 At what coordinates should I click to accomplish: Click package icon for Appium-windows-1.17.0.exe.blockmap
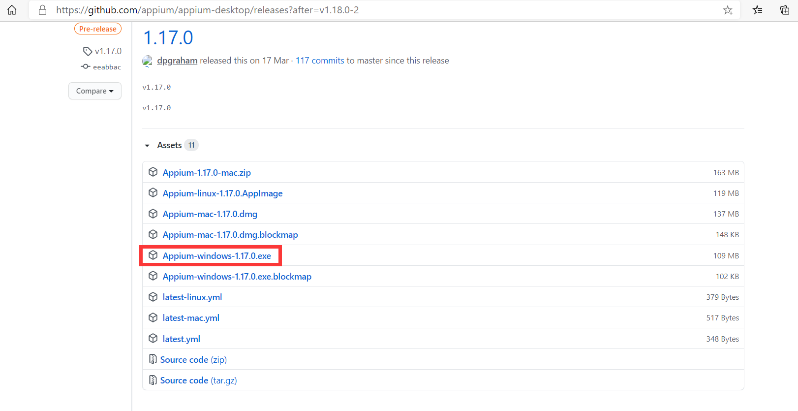tap(153, 276)
